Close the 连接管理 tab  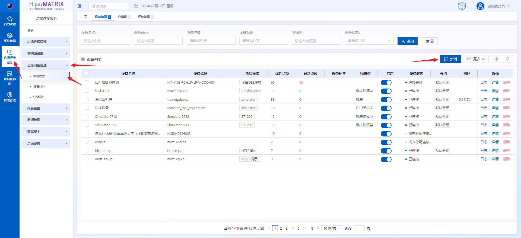point(152,17)
